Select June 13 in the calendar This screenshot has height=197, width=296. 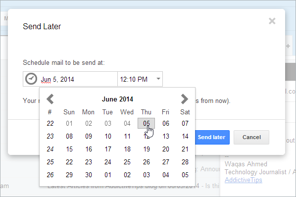tap(166, 136)
